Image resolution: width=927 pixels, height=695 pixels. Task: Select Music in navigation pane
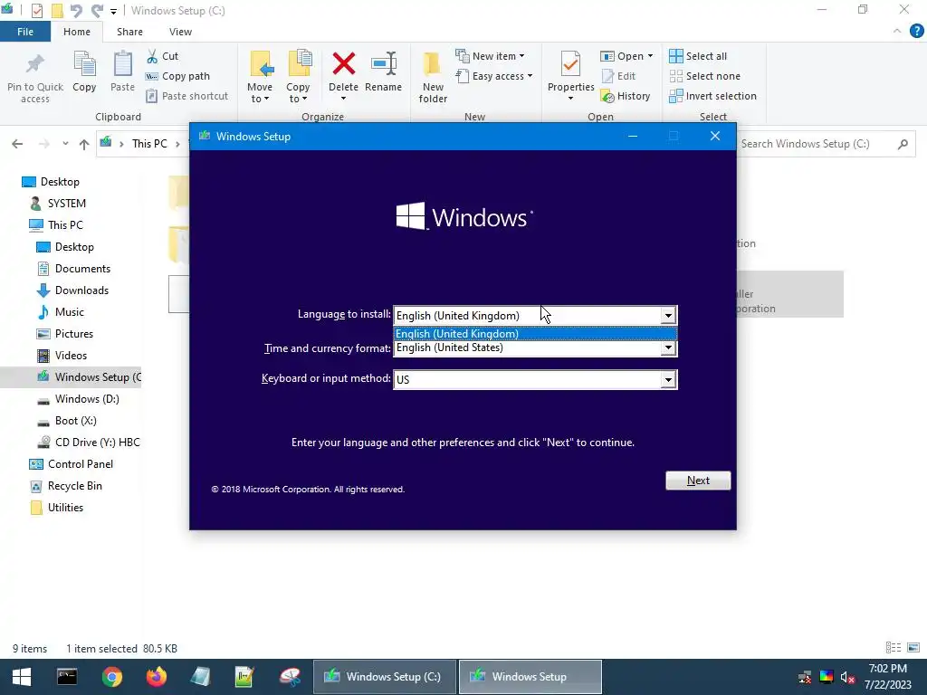pyautogui.click(x=69, y=312)
